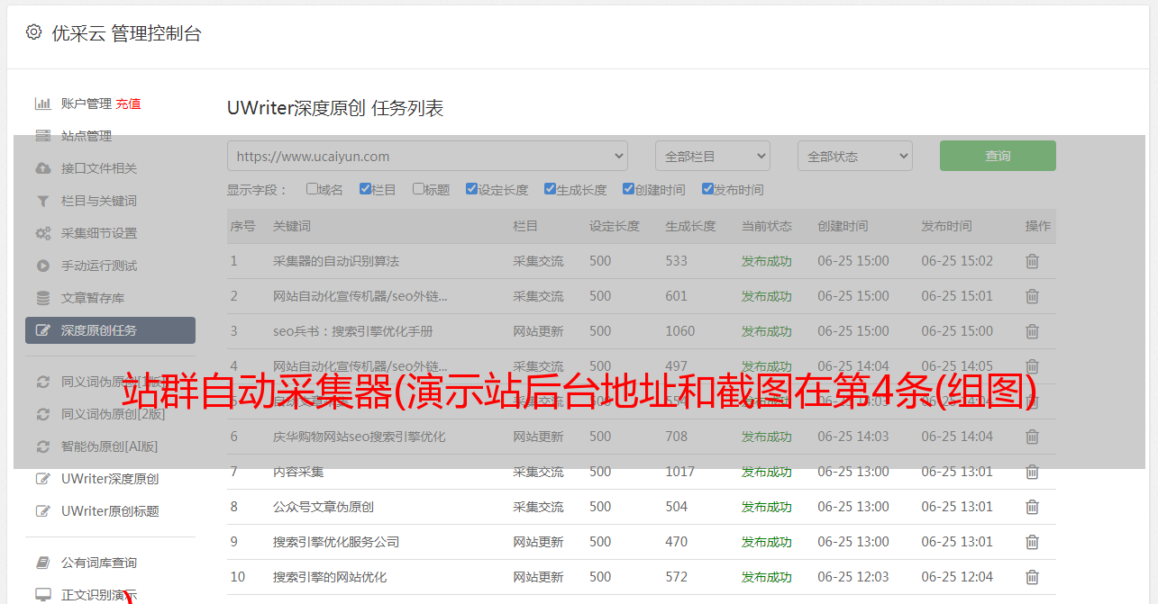Click the gears icon for 采集细节设置
This screenshot has width=1158, height=604.
[42, 233]
